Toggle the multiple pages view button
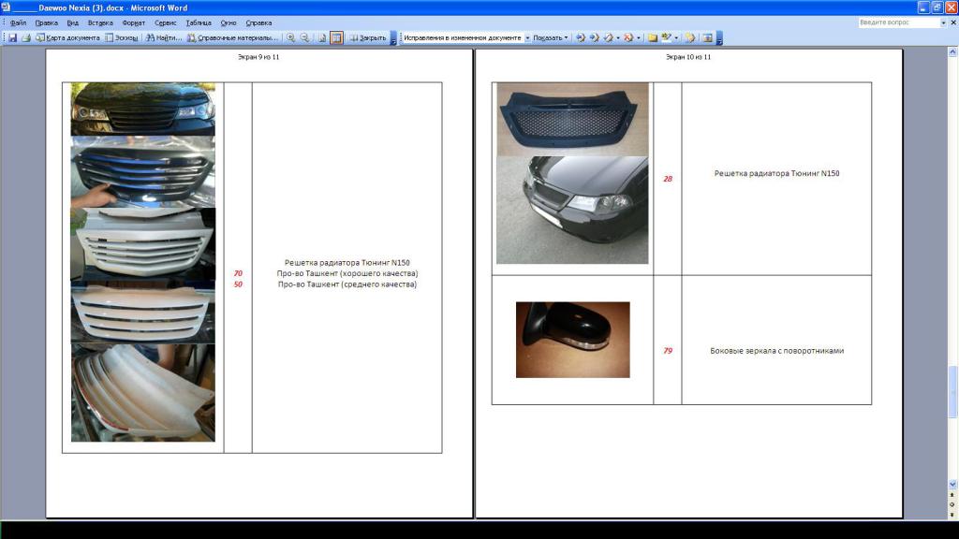This screenshot has height=539, width=959. [336, 38]
